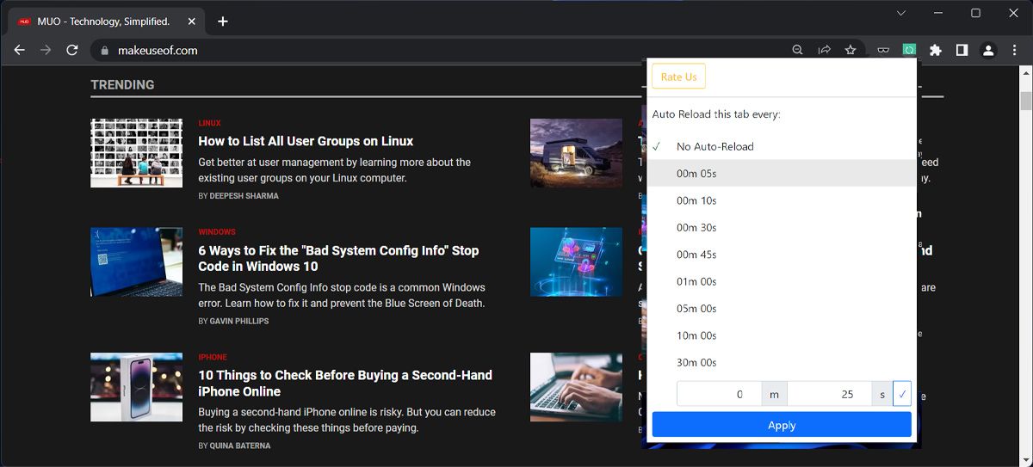Select No Auto-Reload option
This screenshot has height=467, width=1033.
782,146
